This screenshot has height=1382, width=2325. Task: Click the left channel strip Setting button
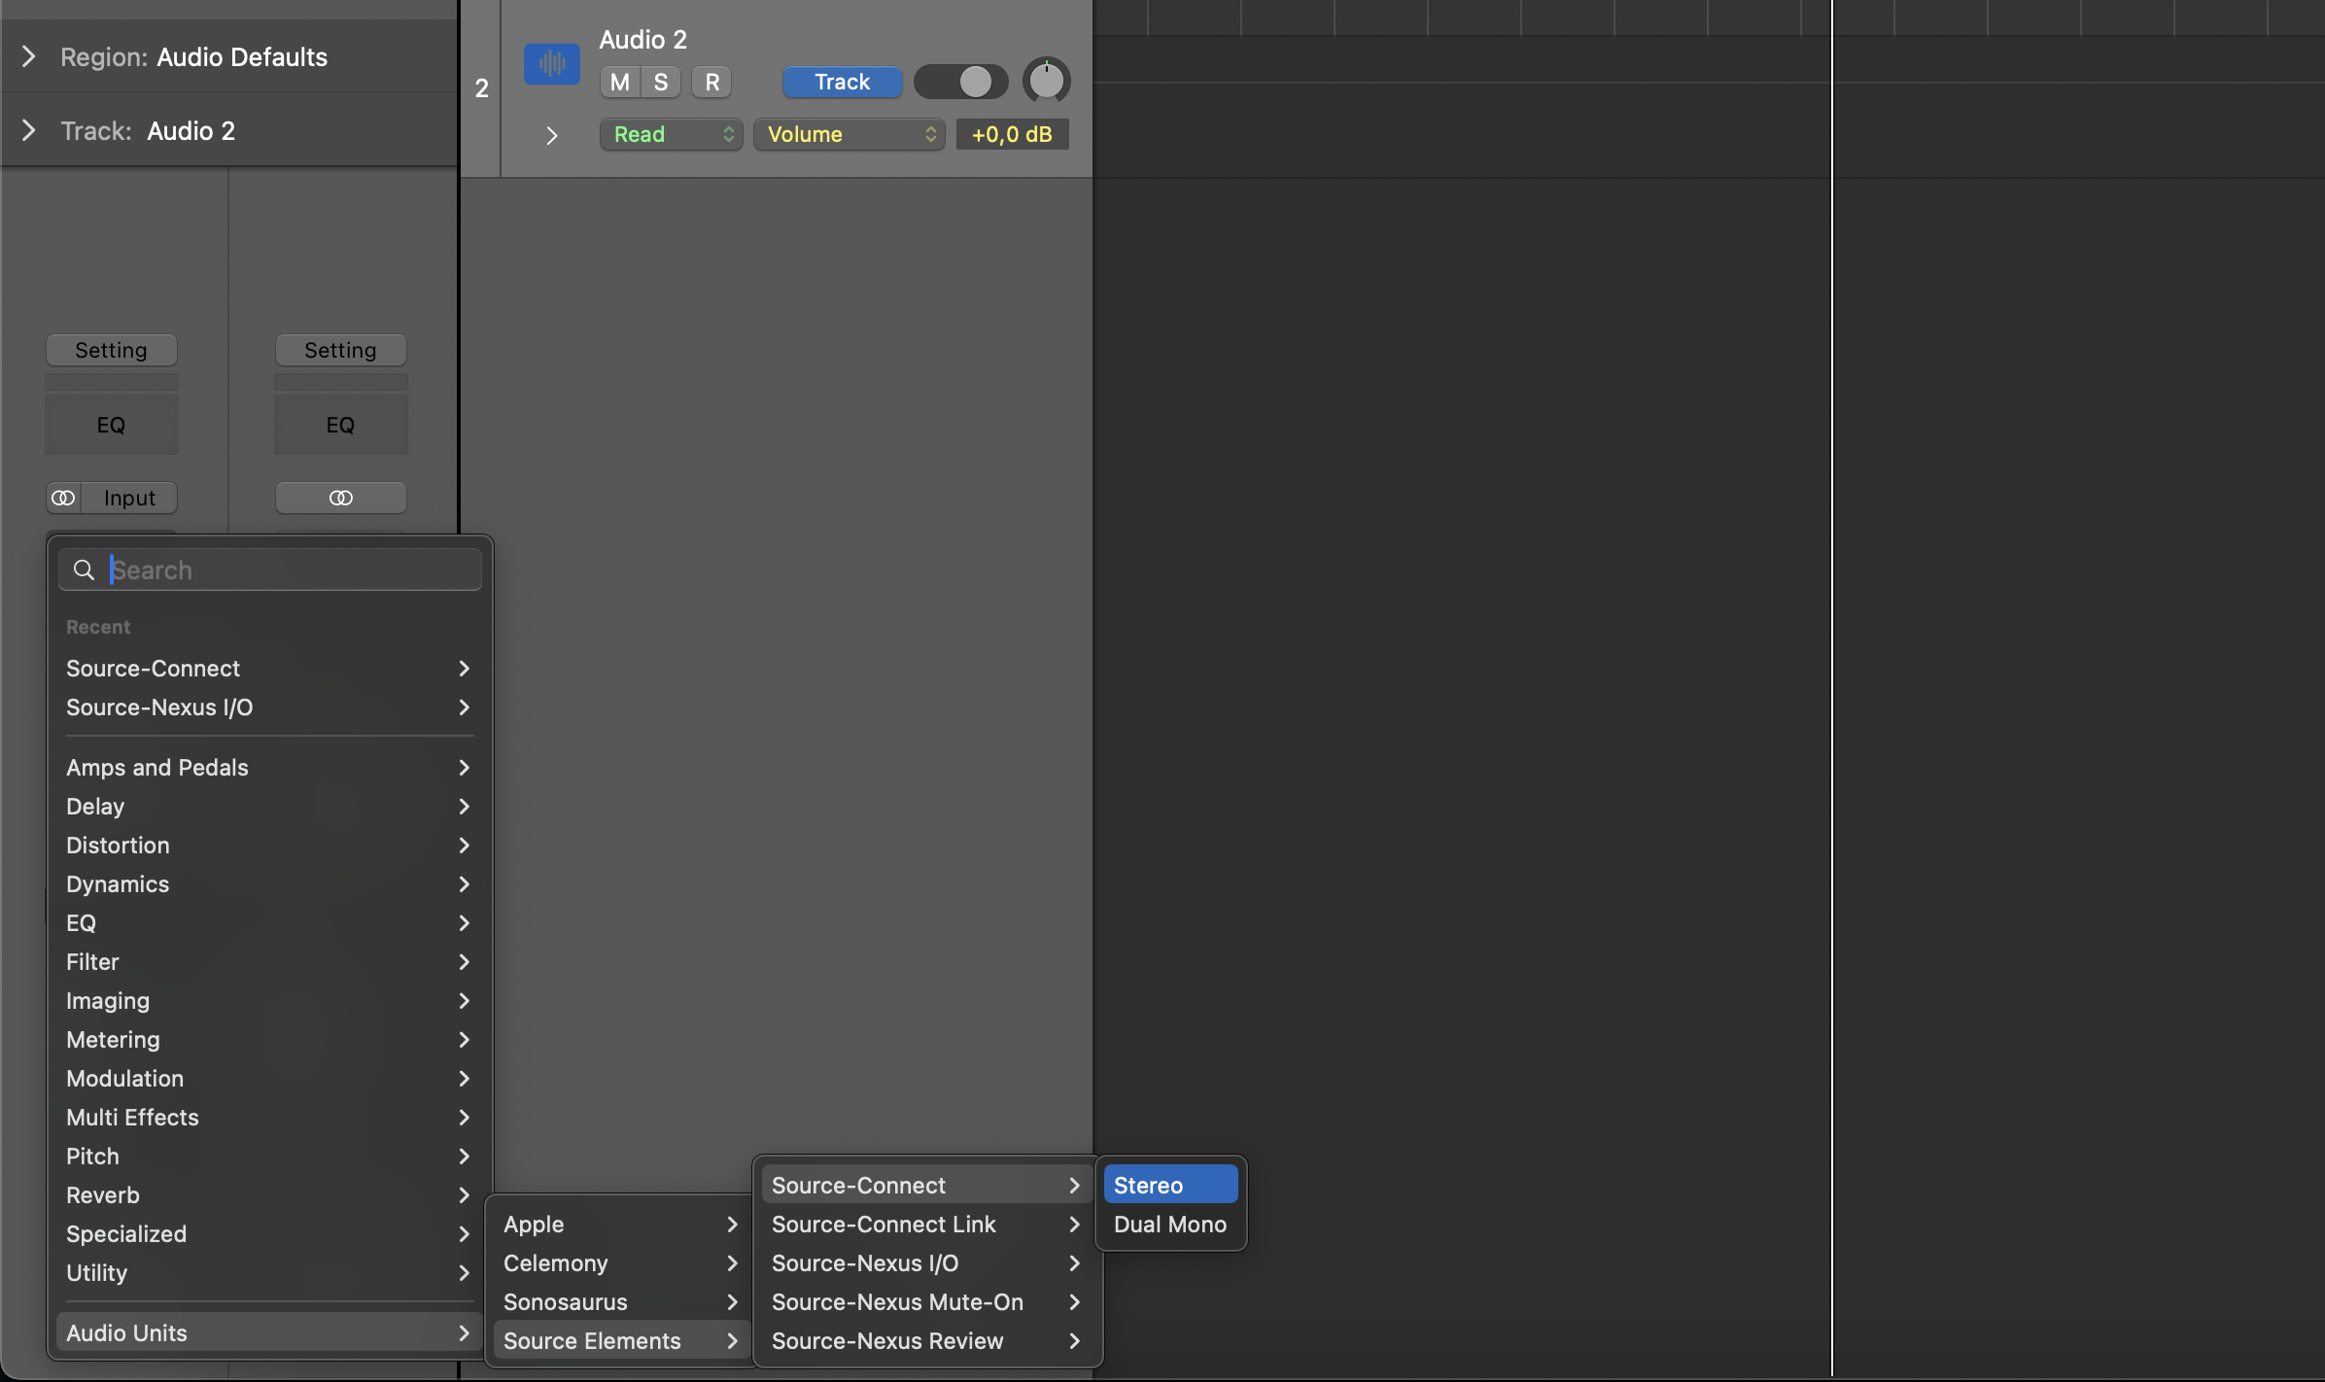[x=111, y=350]
